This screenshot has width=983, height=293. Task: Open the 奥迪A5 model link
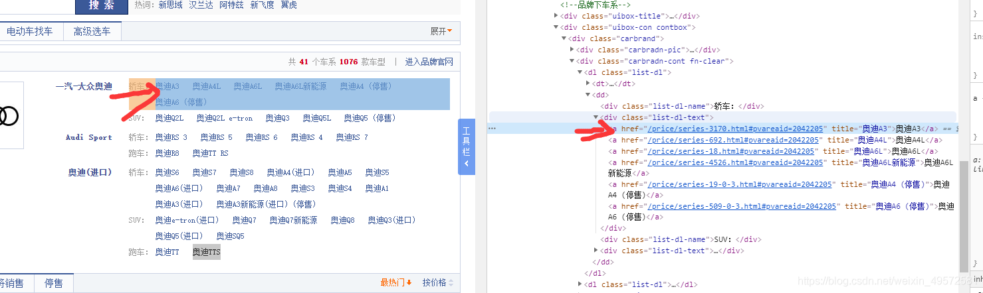pos(340,172)
